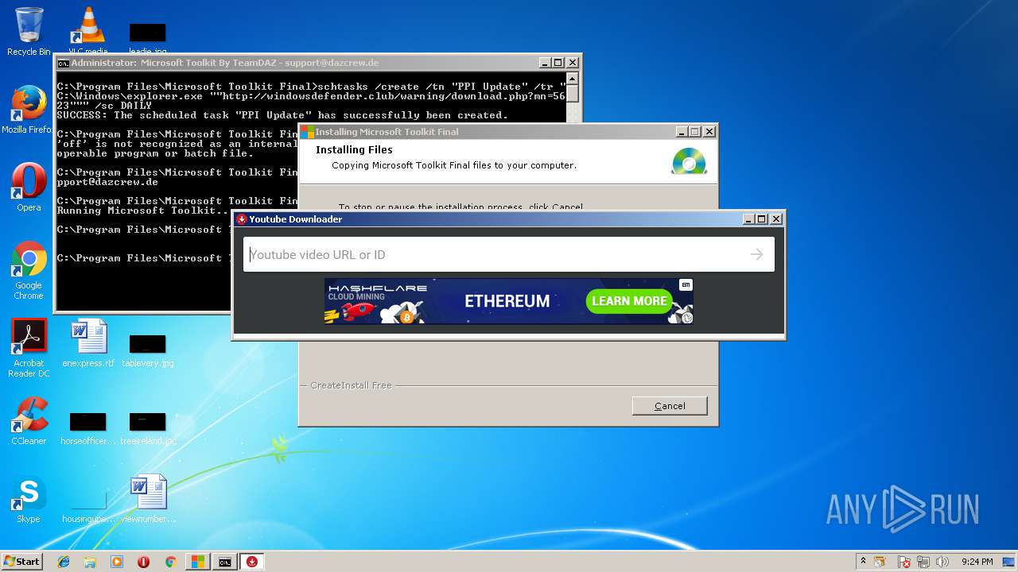Click Installing Microsoft Toolkit title icon

tap(307, 132)
